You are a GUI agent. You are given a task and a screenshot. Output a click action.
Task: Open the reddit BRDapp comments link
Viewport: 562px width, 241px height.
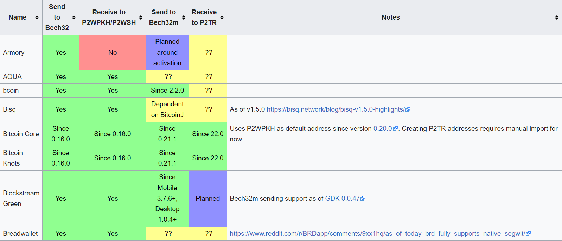tap(380, 234)
